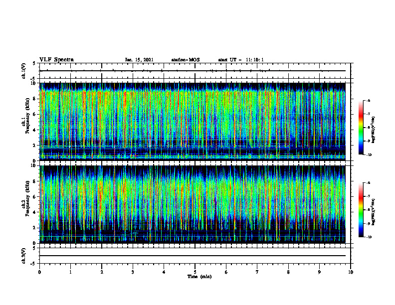Viewport: 395px width, 305px height.
Task: Click the "8" kHz tick of ch.1 spectrogram
Action: point(34,99)
